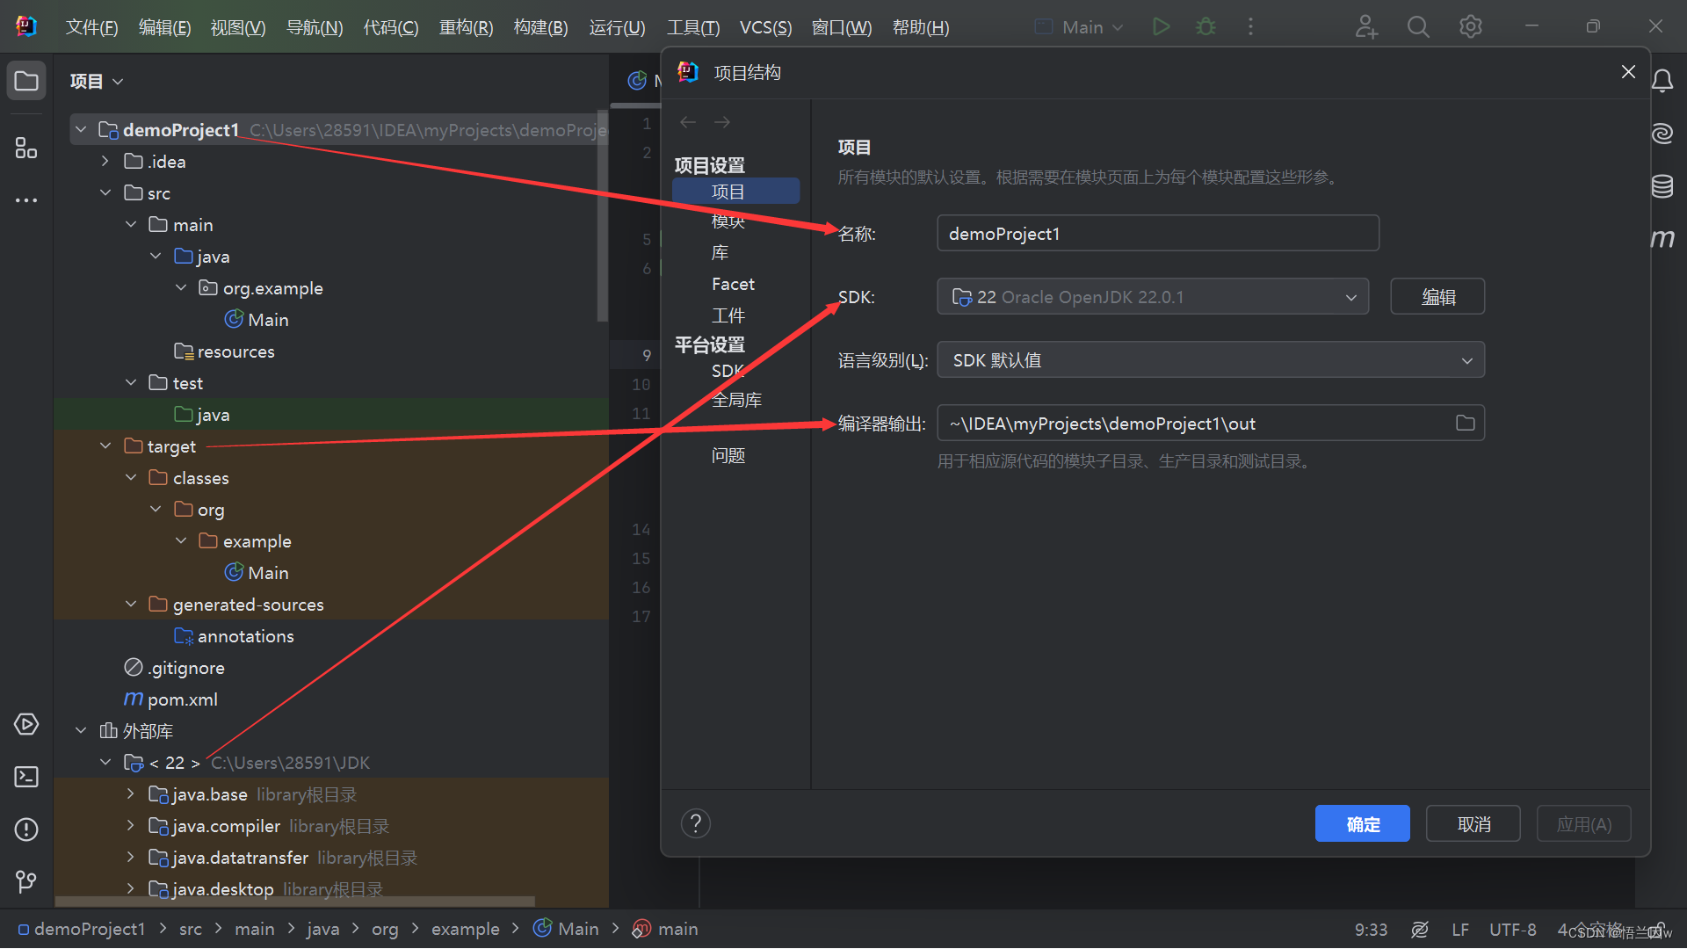1687x949 pixels.
Task: Navigate back in Project Structure dialog
Action: click(x=688, y=122)
